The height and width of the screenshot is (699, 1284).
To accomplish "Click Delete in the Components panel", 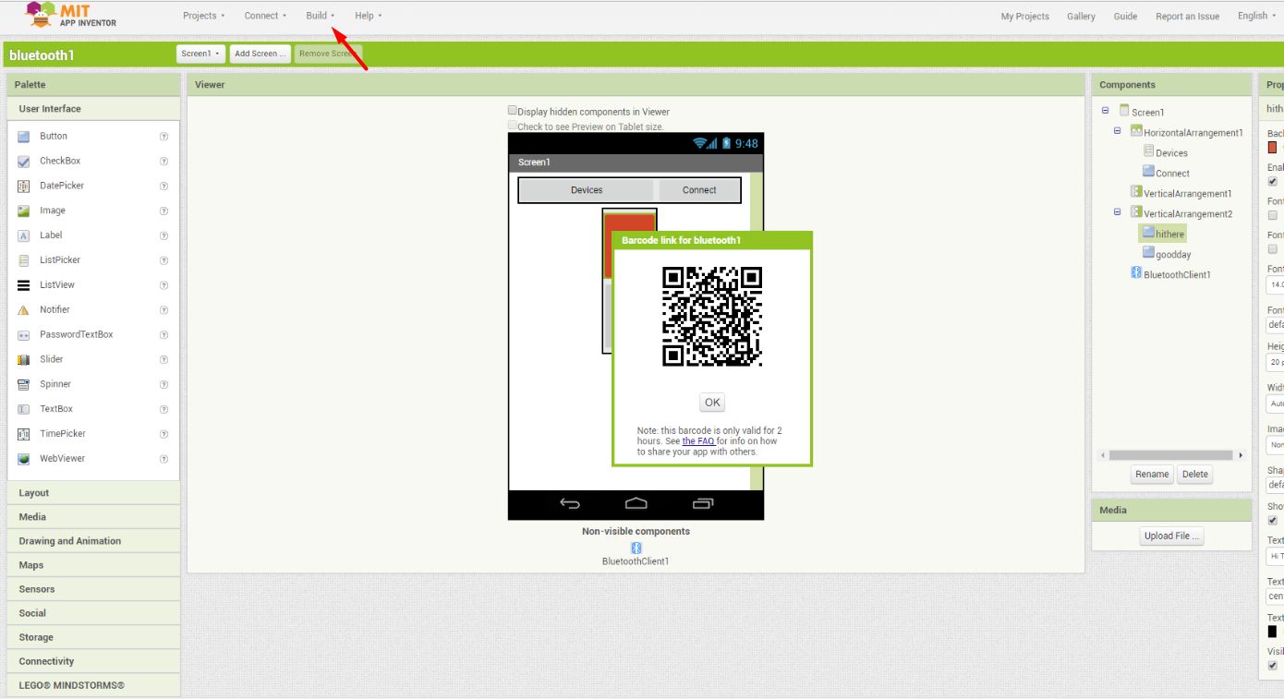I will tap(1194, 475).
